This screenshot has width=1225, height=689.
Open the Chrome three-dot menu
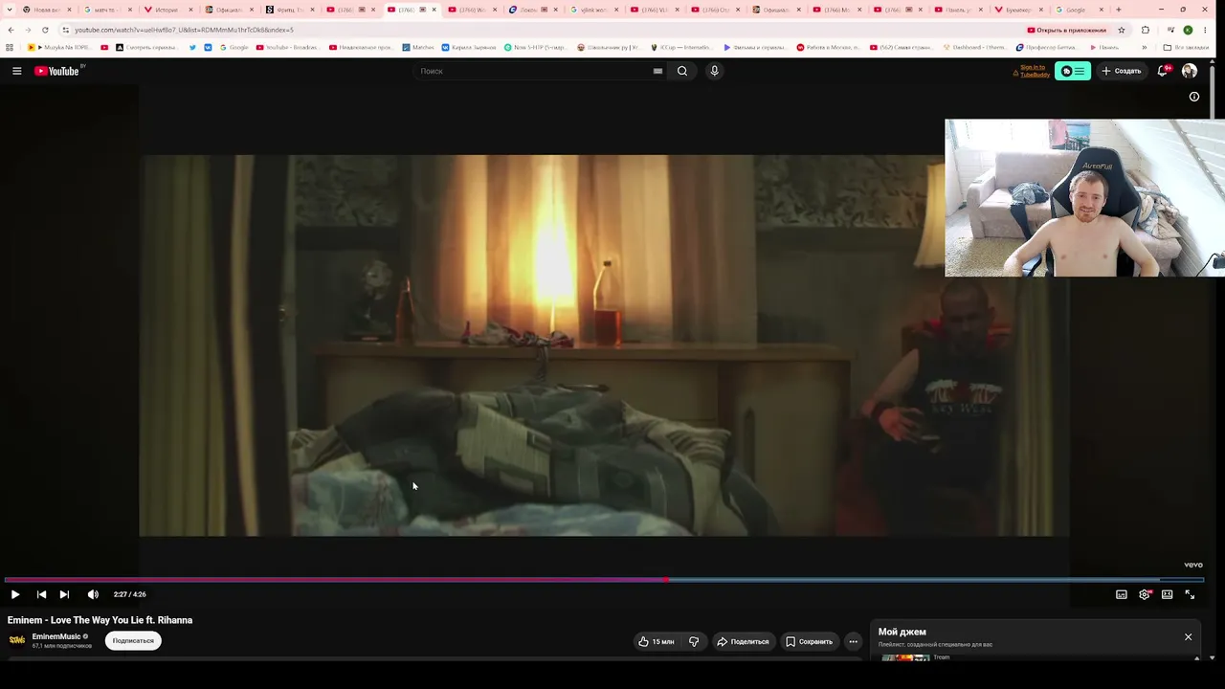[1205, 30]
